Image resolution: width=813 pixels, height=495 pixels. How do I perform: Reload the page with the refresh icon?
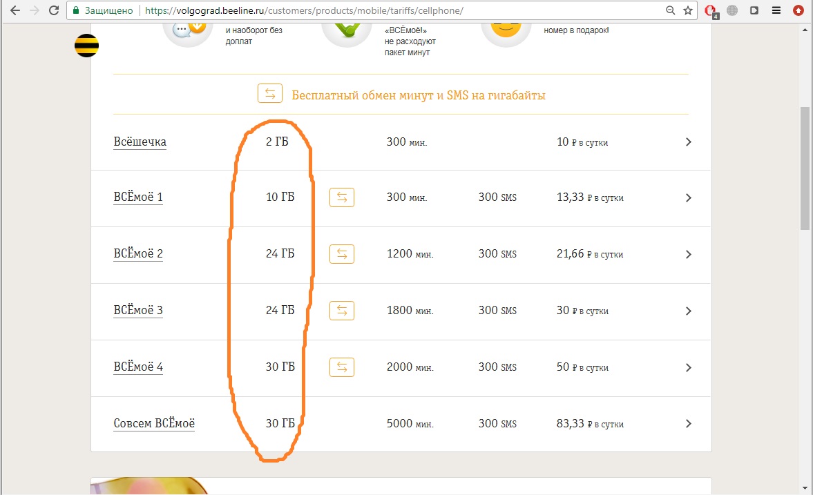coord(54,10)
